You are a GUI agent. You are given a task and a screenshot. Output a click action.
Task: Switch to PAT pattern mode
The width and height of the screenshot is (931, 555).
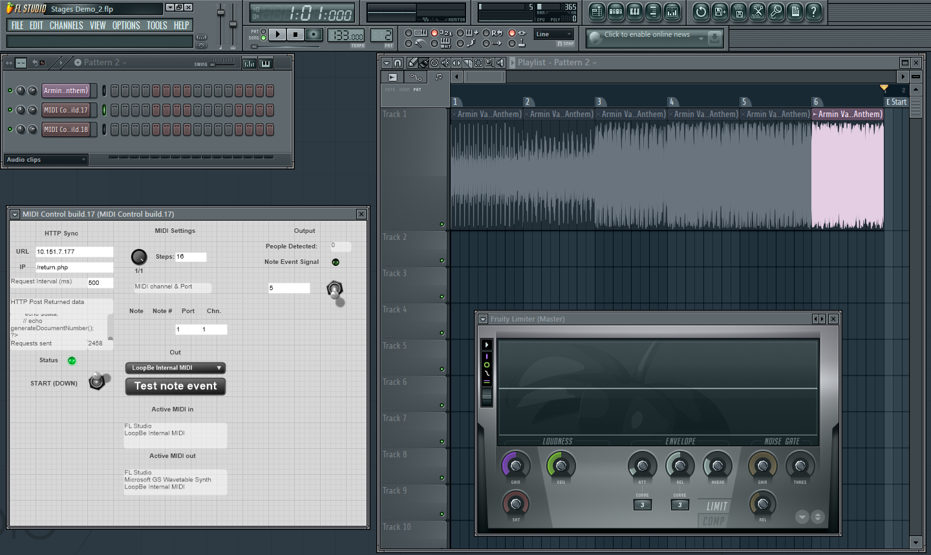tap(263, 31)
